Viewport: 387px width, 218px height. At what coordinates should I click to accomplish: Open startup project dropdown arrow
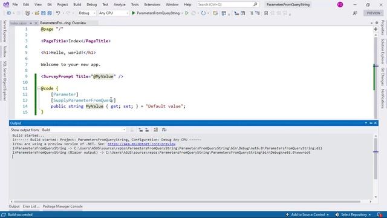182,13
